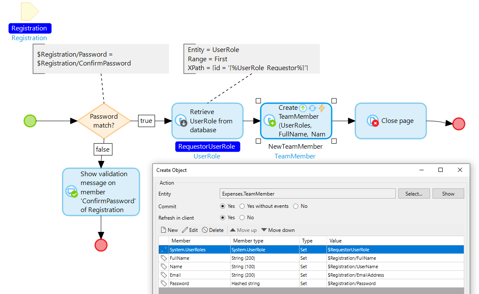Select the Registration input parameter arrow icon
479x294 pixels.
[x=30, y=11]
